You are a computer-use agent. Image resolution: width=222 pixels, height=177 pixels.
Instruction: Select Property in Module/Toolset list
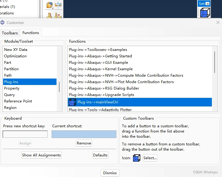(30, 88)
